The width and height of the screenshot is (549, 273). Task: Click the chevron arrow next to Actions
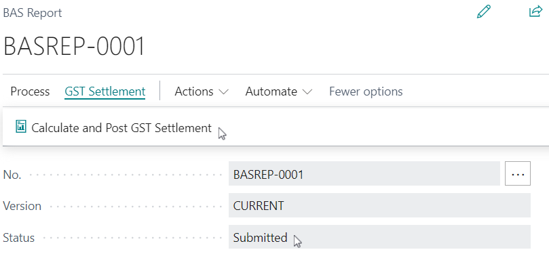(x=224, y=91)
